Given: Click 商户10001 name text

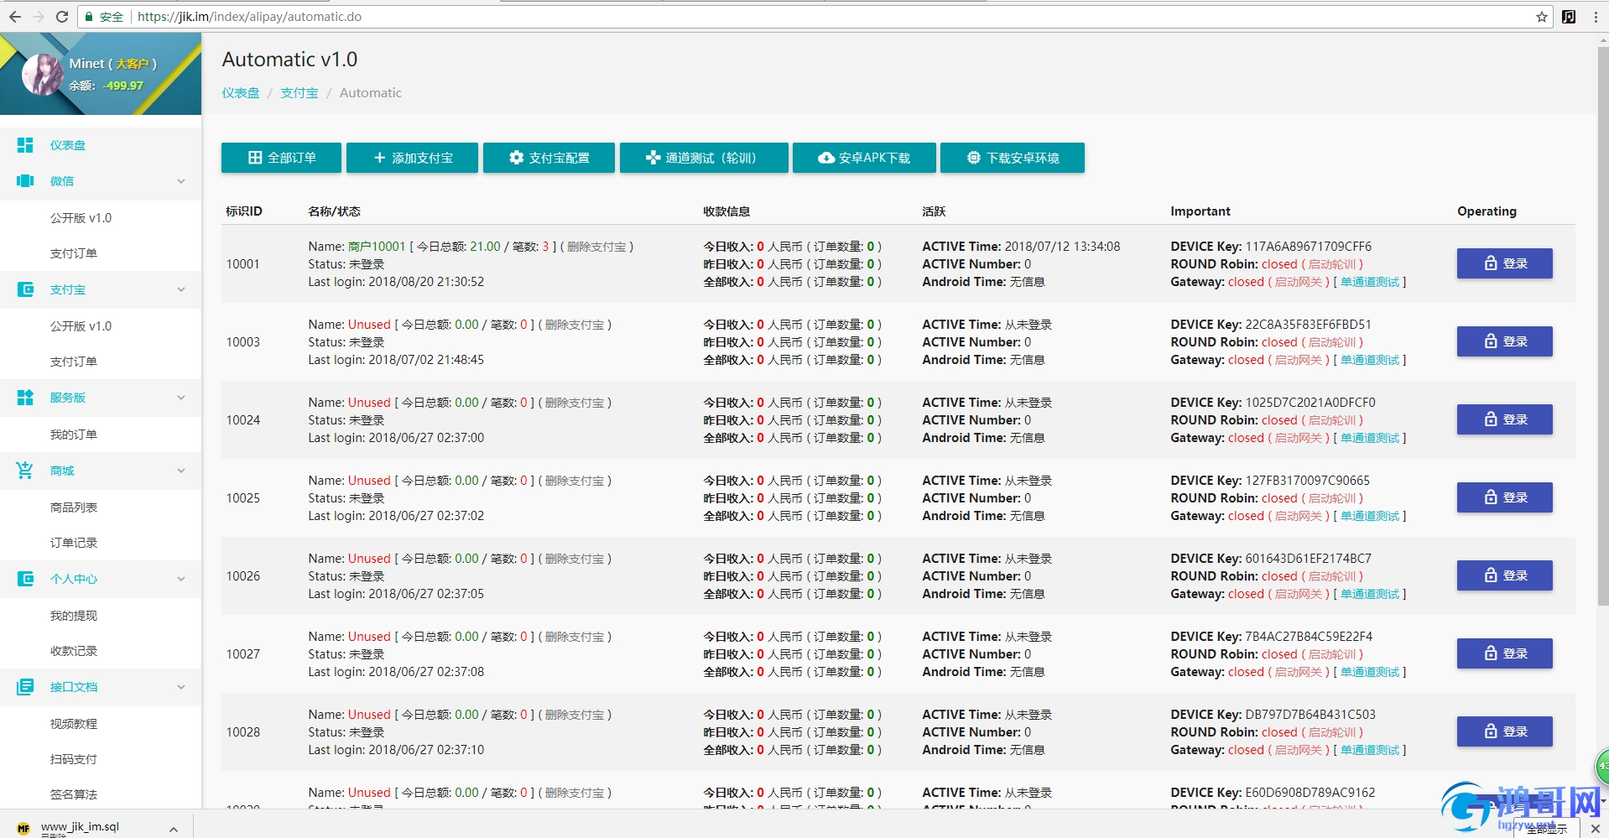Looking at the screenshot, I should (x=377, y=247).
